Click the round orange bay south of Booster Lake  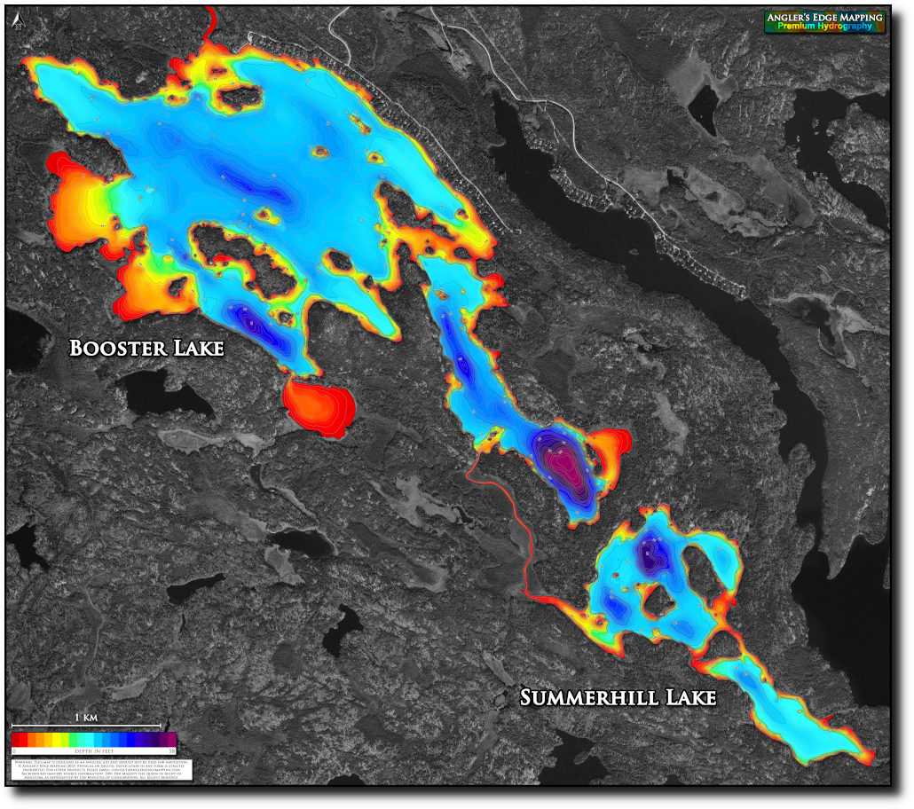pyautogui.click(x=319, y=405)
